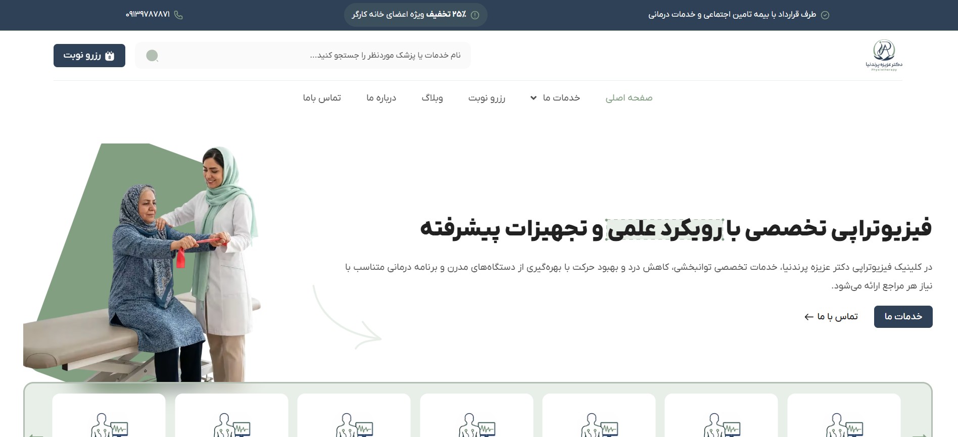Click the phone number ۰۹۱۳۹۷۸۷۸۷۱
Viewport: 958px width, 437px height.
[x=148, y=15]
